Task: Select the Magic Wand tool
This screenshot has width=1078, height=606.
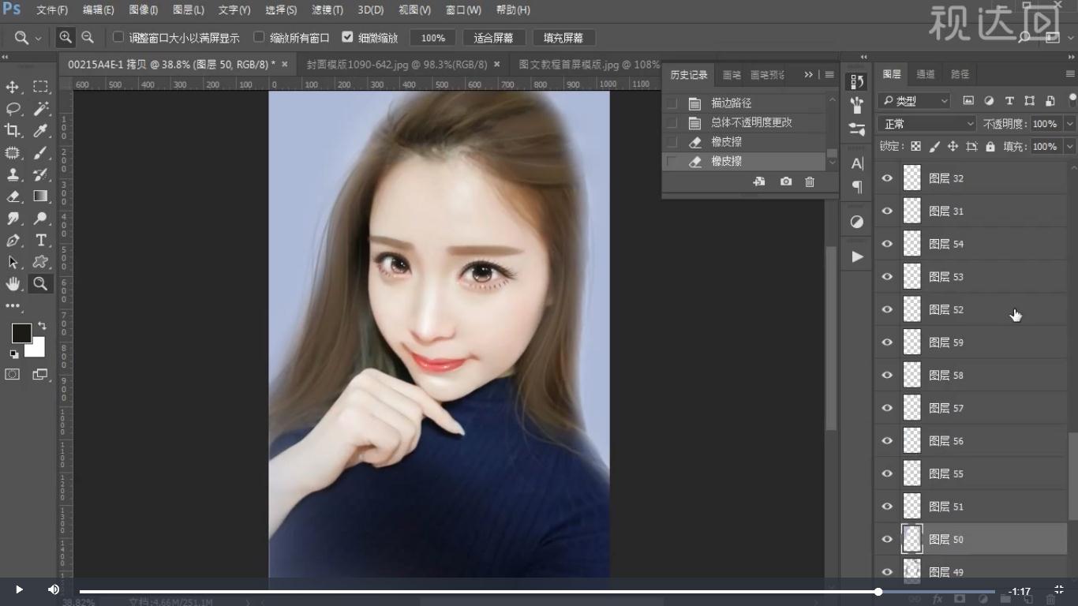Action: point(40,109)
